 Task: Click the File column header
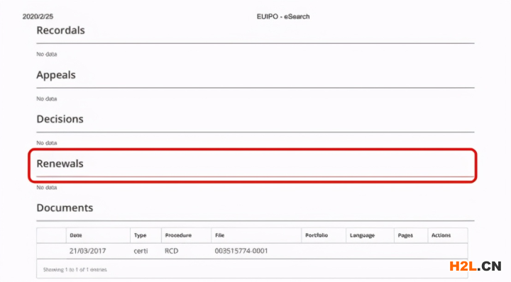(x=219, y=235)
